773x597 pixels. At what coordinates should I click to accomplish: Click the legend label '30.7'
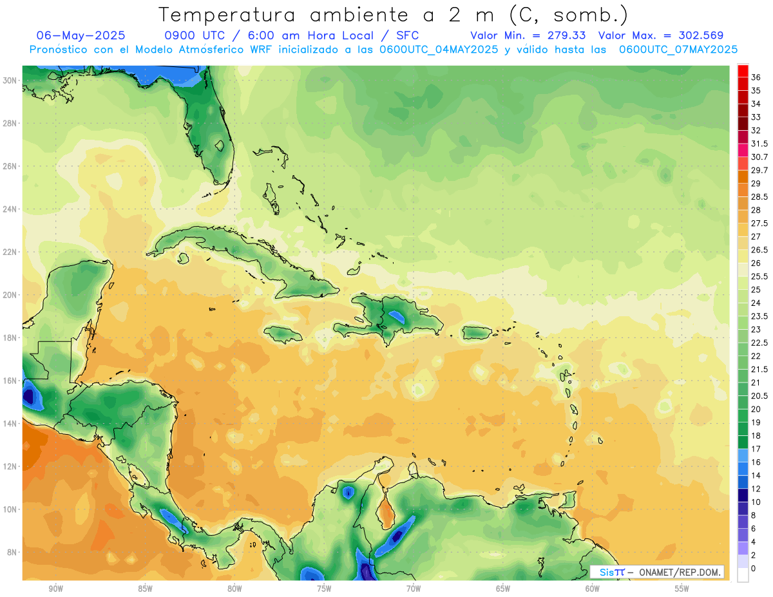pyautogui.click(x=759, y=157)
